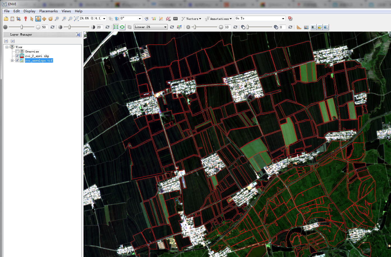Enable the Overview checkbox
Viewport: 391px width, 257px height.
tap(17, 51)
